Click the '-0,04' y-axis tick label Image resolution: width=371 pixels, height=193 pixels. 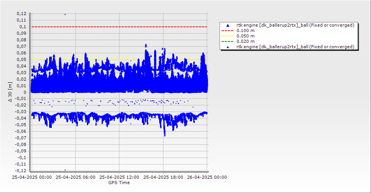[x=20, y=119]
